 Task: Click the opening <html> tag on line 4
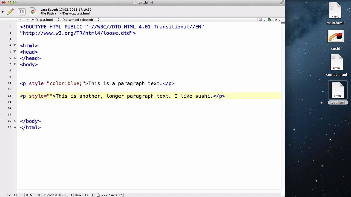(x=29, y=46)
